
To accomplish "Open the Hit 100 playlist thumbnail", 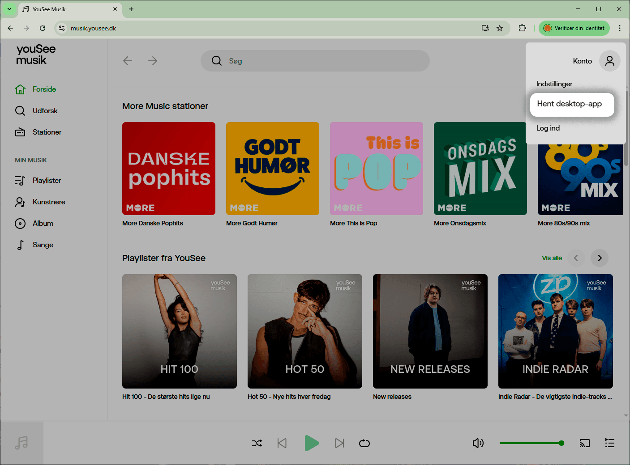I will 179,331.
